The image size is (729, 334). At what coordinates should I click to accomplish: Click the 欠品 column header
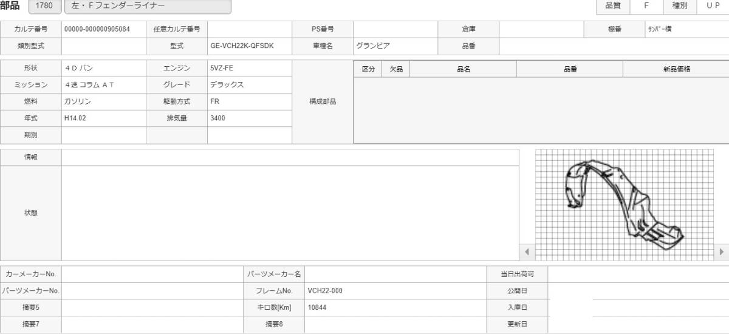coord(396,69)
